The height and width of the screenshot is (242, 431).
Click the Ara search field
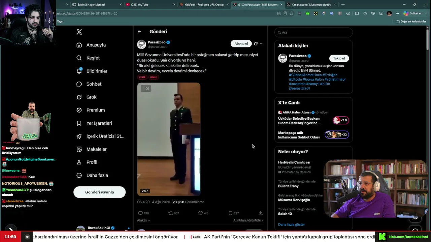pyautogui.click(x=313, y=32)
